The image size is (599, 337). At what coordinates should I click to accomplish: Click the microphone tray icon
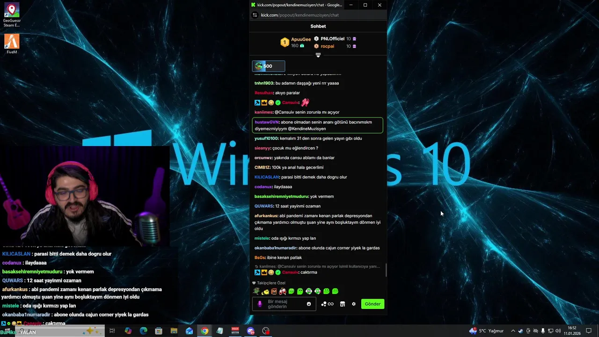coord(543,331)
